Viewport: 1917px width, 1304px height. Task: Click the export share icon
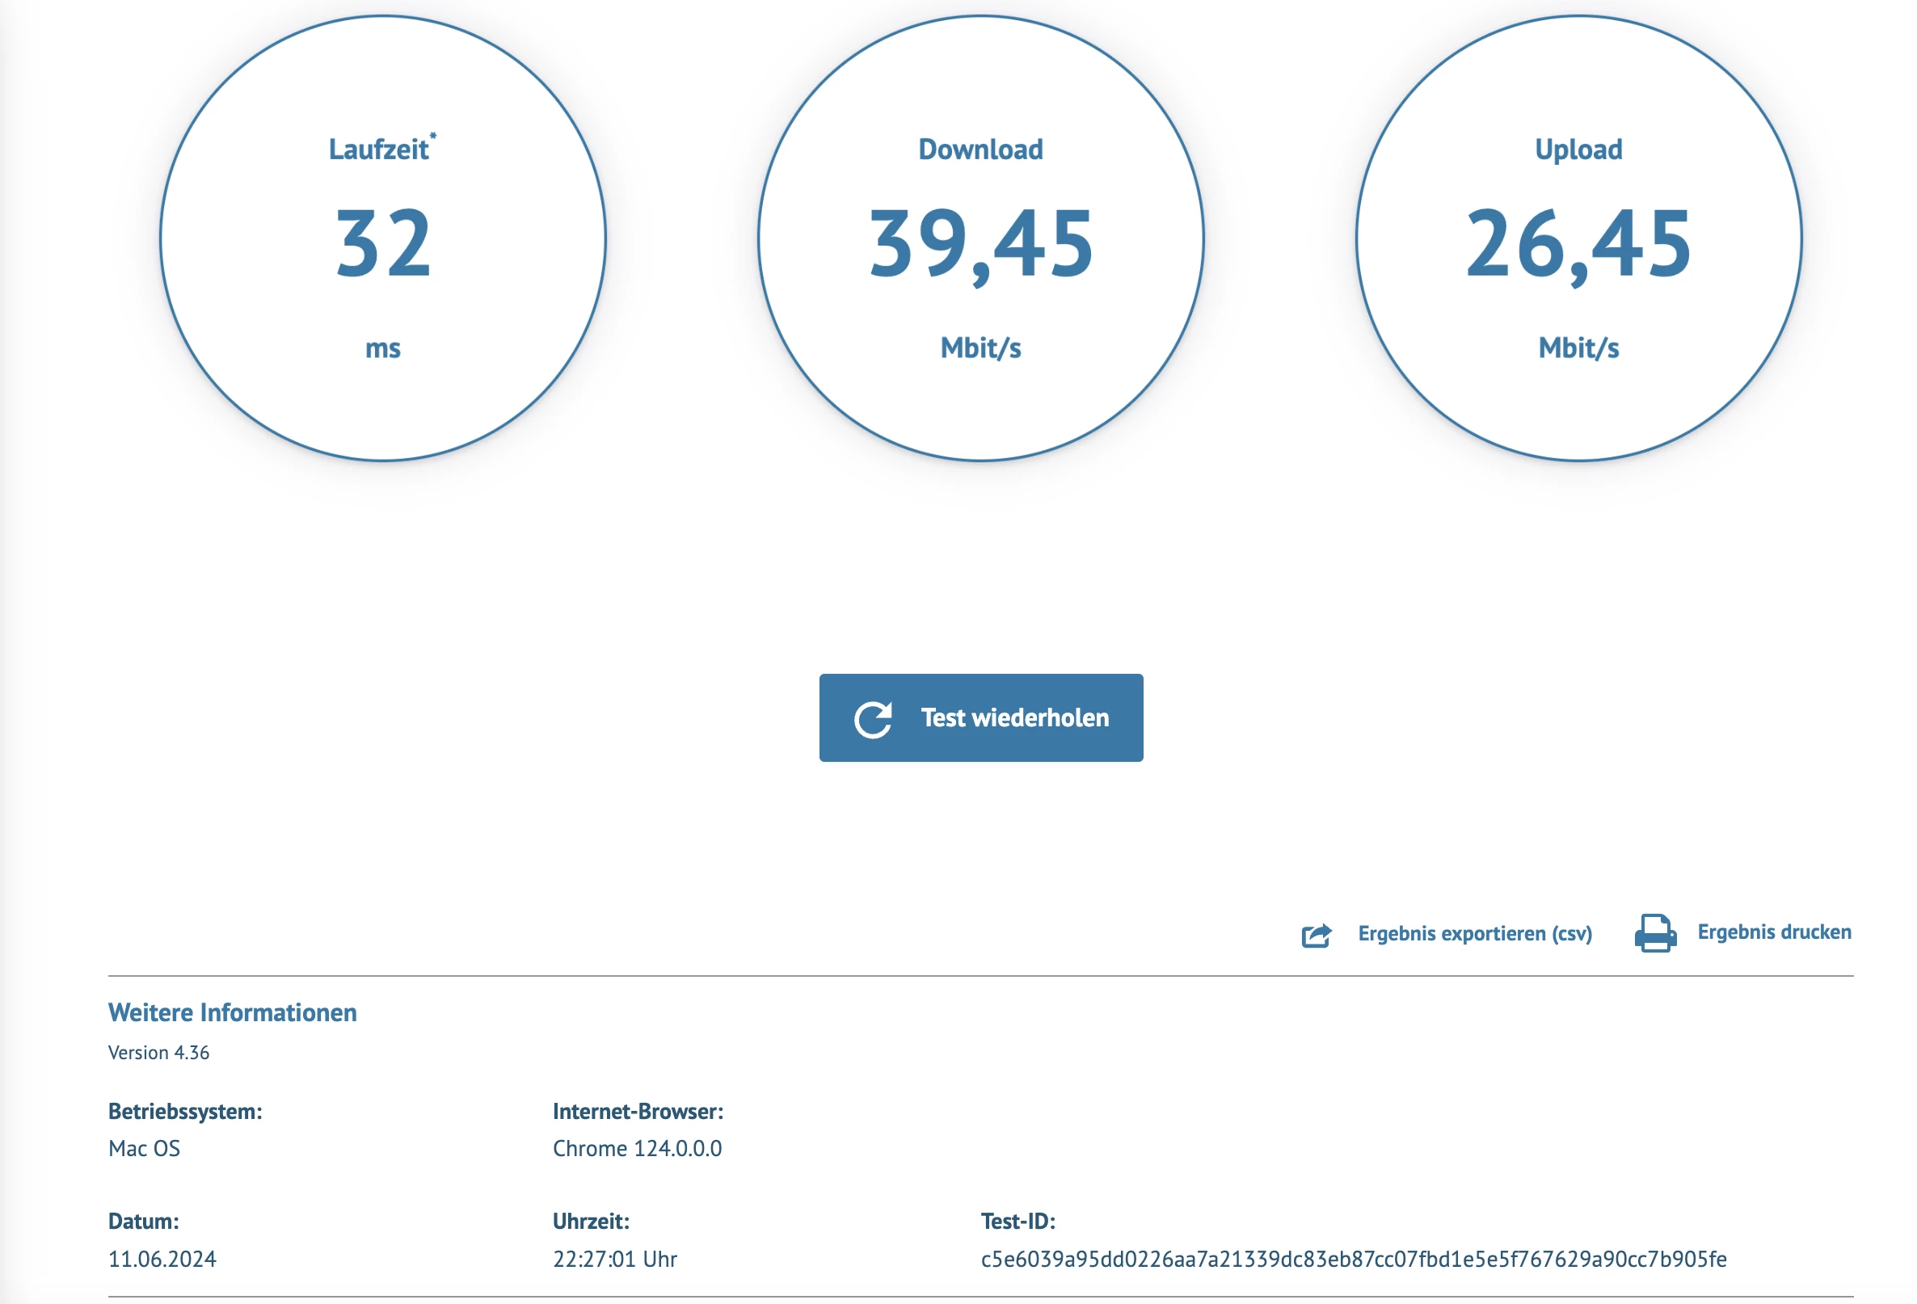click(1316, 936)
